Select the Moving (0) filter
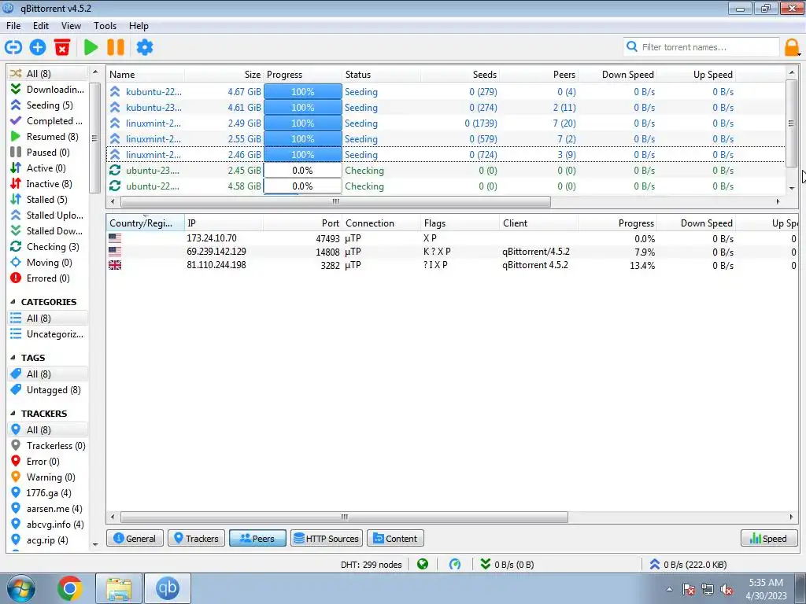 (x=48, y=263)
